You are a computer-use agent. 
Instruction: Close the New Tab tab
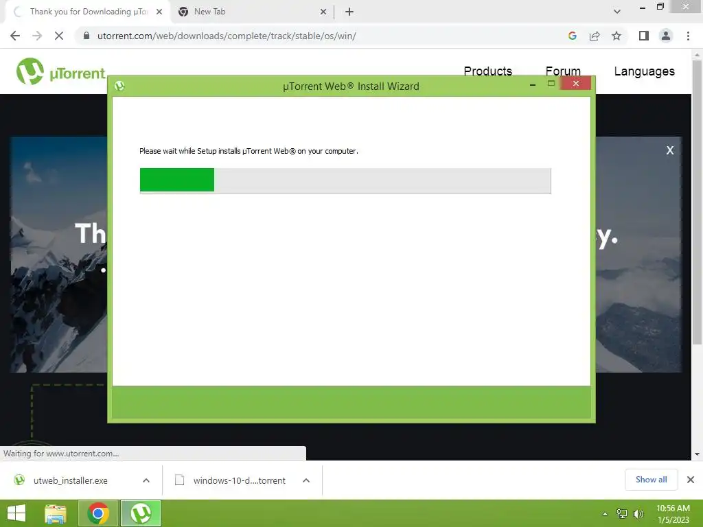(323, 12)
